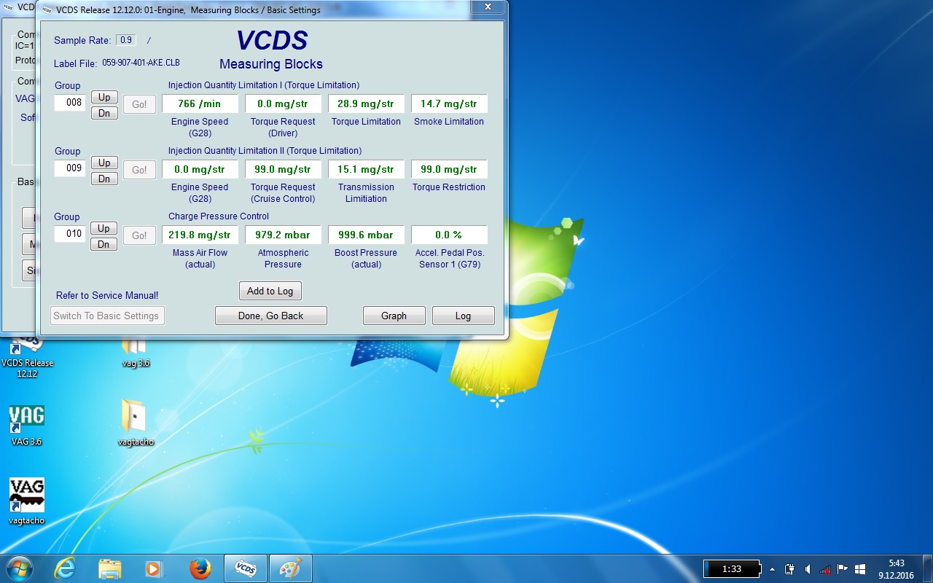Launch Firefox from the taskbar
The image size is (933, 583).
tap(200, 568)
